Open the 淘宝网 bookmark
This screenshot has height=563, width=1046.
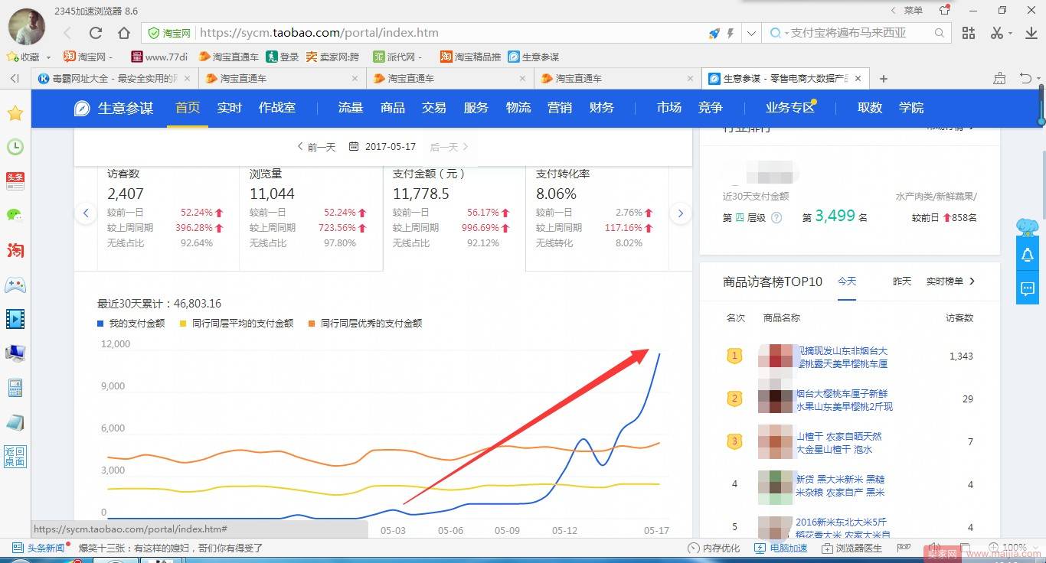pos(90,57)
